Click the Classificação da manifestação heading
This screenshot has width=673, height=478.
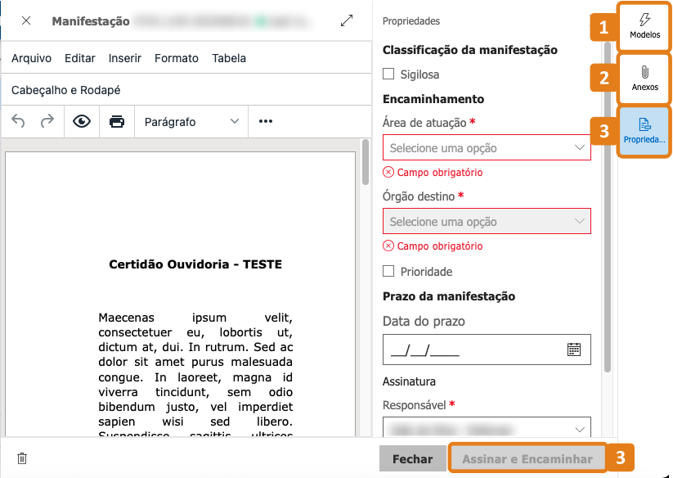pos(470,50)
